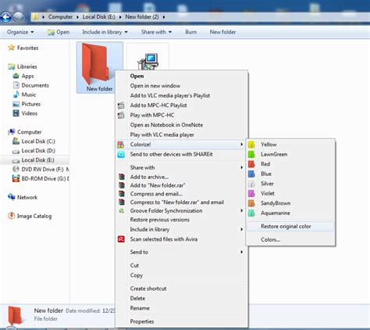This screenshot has width=370, height=330.
Task: Click the Music library icon
Action: click(x=16, y=95)
